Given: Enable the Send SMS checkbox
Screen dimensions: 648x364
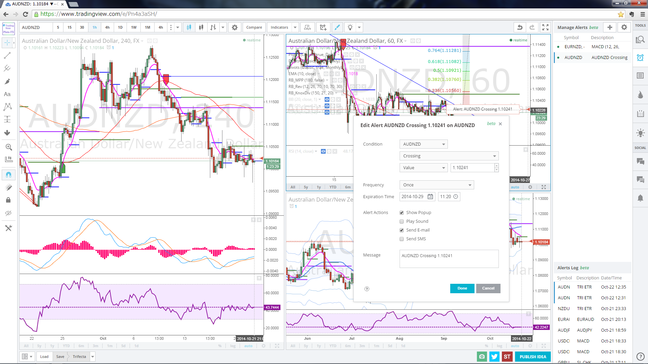Looking at the screenshot, I should 402,239.
